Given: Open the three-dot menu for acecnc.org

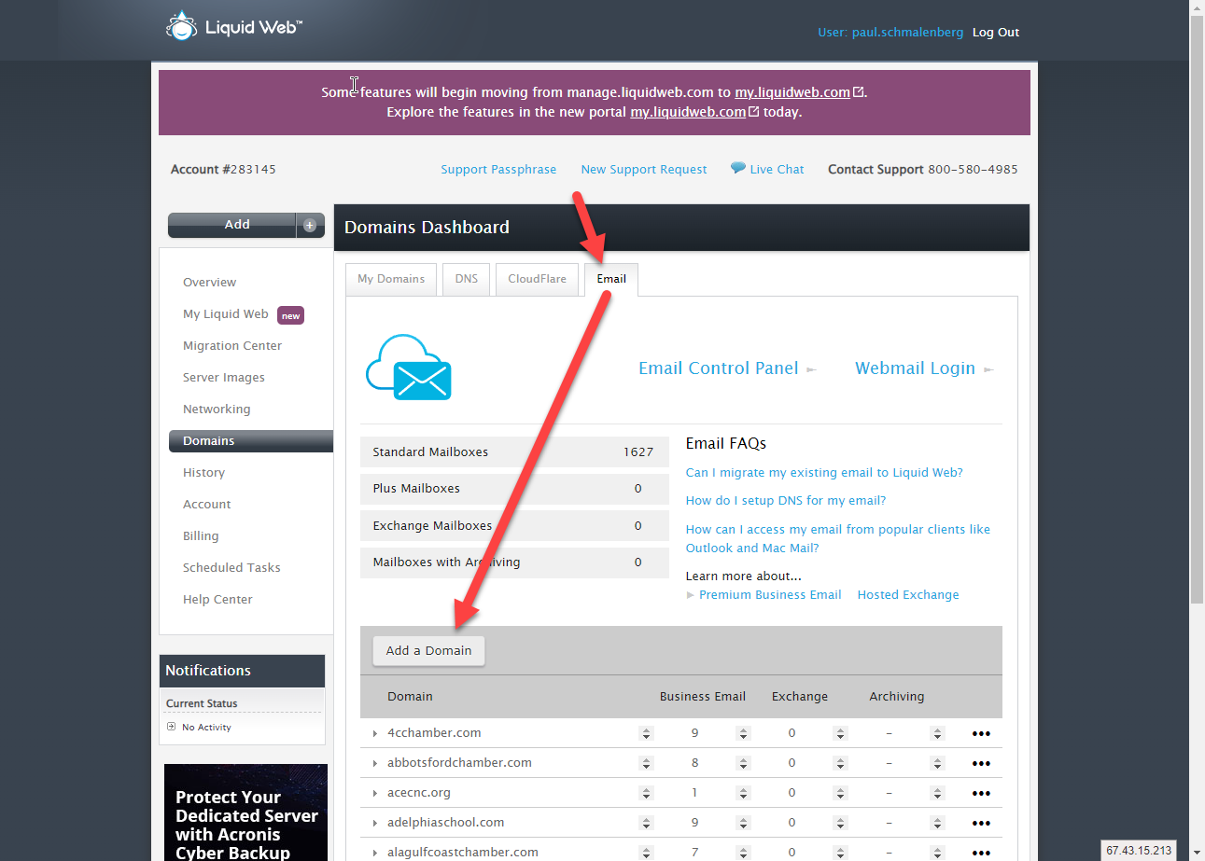Looking at the screenshot, I should [x=980, y=793].
